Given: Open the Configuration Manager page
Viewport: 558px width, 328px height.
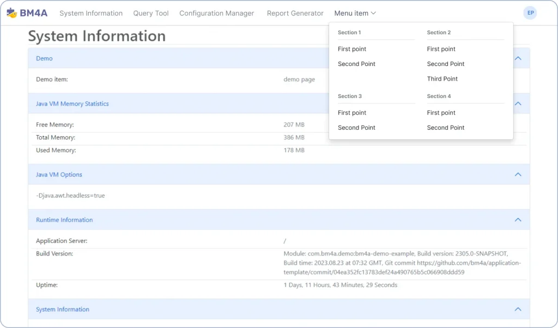Looking at the screenshot, I should click(x=217, y=13).
